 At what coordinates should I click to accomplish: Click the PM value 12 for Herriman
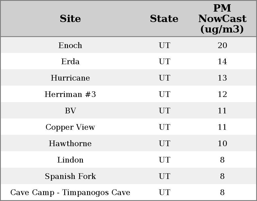click(x=222, y=94)
